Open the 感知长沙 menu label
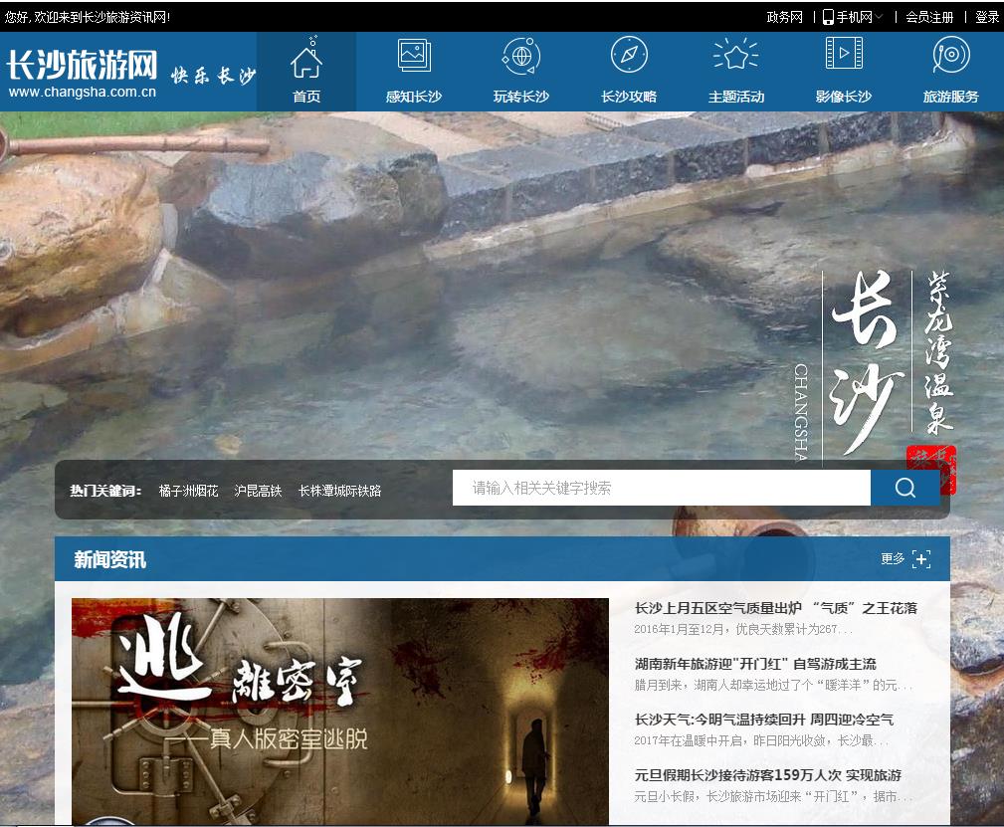 414,97
